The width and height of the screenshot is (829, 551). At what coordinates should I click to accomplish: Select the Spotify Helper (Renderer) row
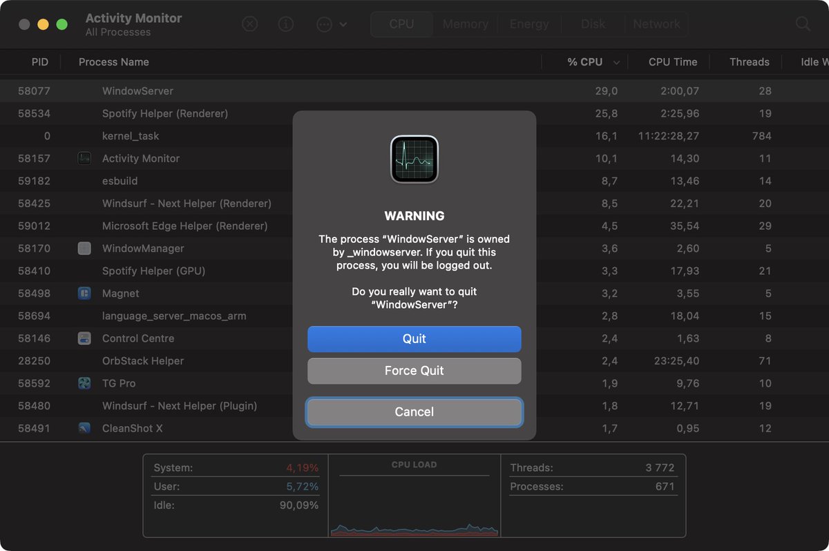pyautogui.click(x=414, y=113)
